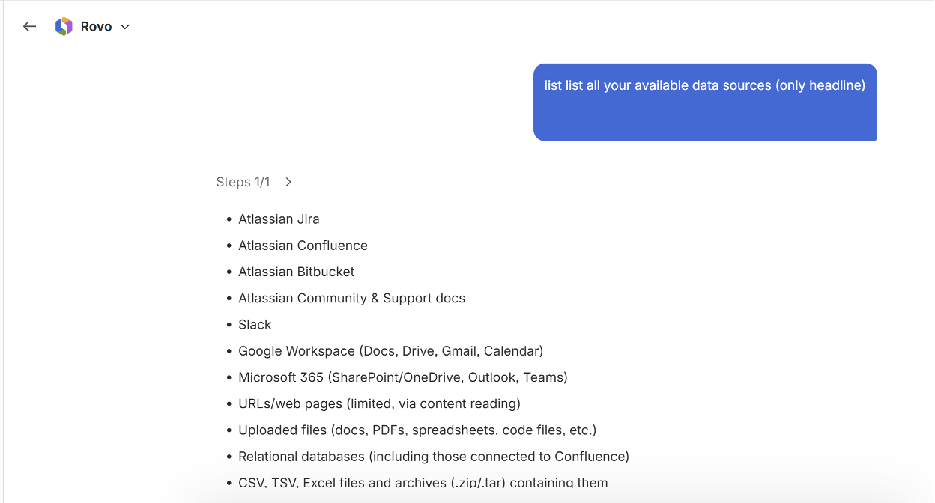The height and width of the screenshot is (503, 935).
Task: Click the URLs/web pages list item
Action: pos(379,403)
